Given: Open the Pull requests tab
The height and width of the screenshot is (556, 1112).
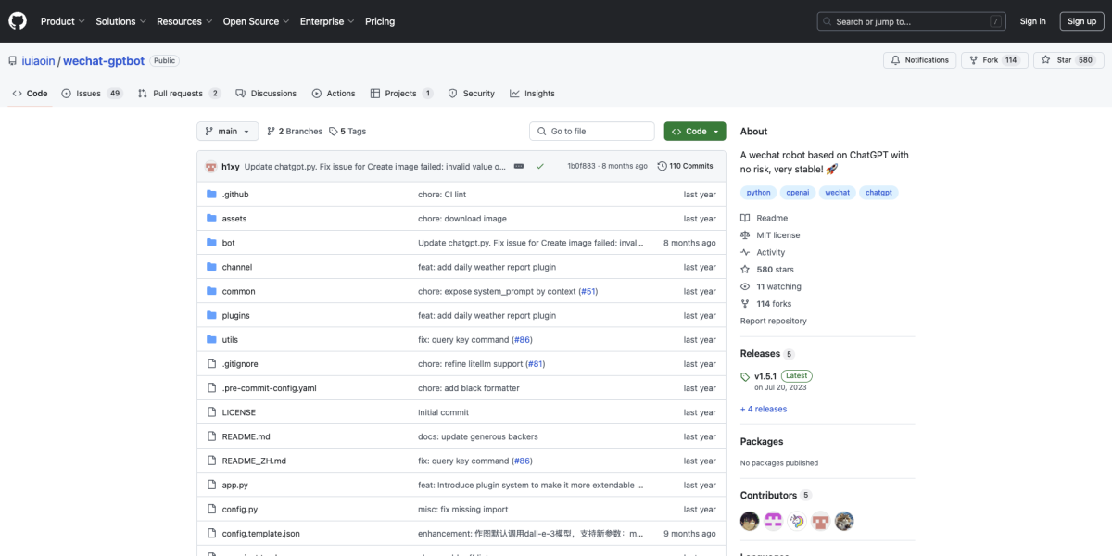Looking at the screenshot, I should [x=178, y=94].
